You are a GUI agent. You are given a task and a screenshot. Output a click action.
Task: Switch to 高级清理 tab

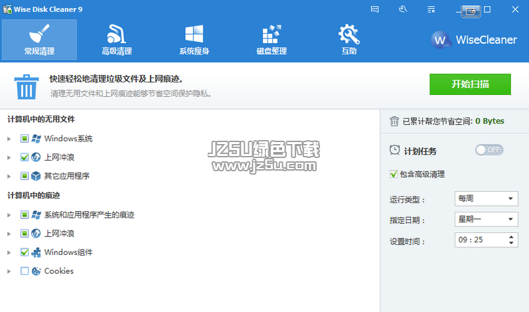117,40
